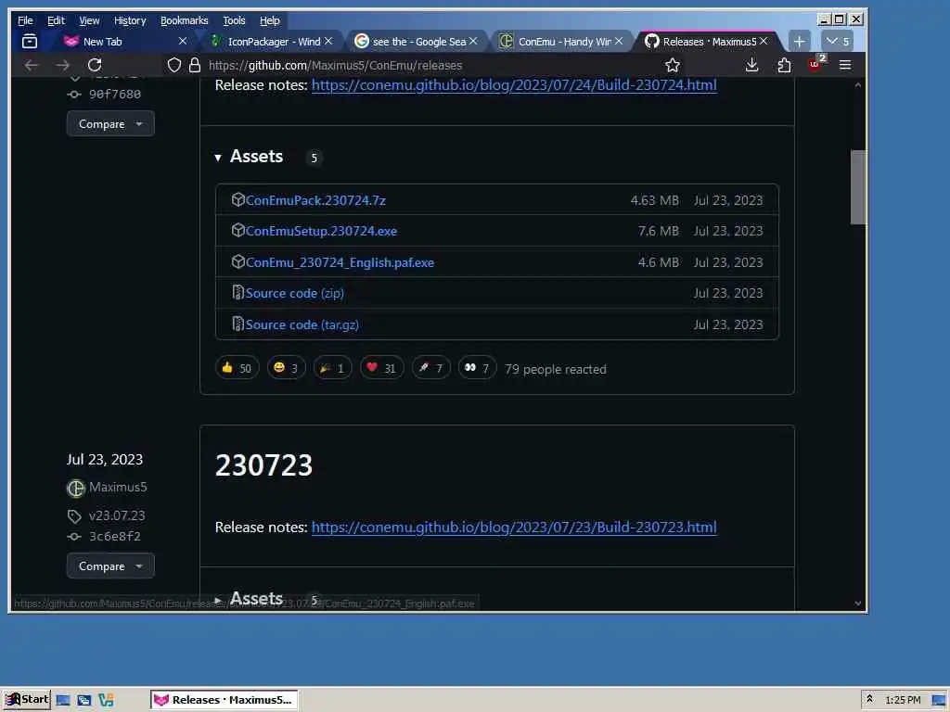Close the Releases Maximus5 tab
The image size is (950, 712).
pyautogui.click(x=764, y=41)
